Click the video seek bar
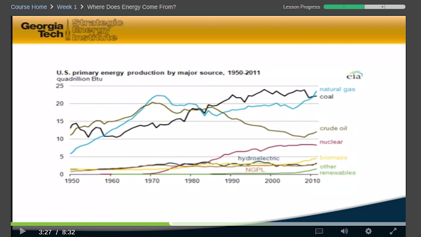The image size is (421, 237). [x=208, y=224]
